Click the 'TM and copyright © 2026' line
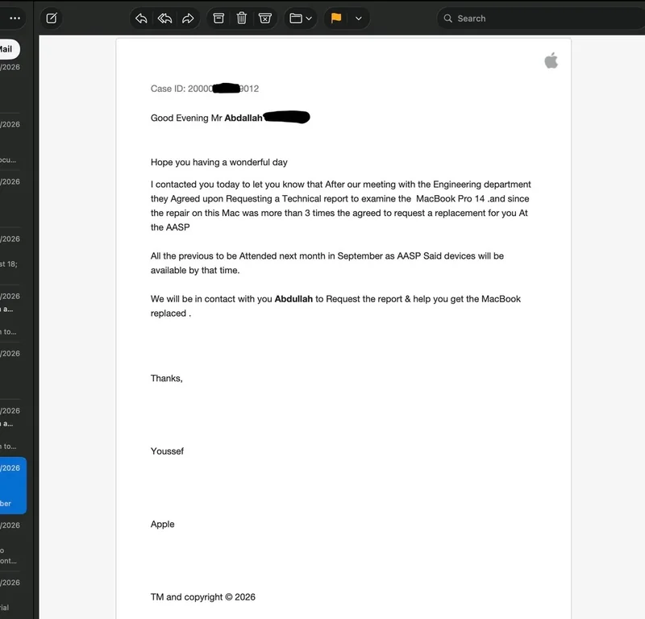 click(203, 596)
